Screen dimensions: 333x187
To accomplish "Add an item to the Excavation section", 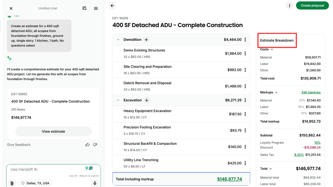I will (147, 100).
